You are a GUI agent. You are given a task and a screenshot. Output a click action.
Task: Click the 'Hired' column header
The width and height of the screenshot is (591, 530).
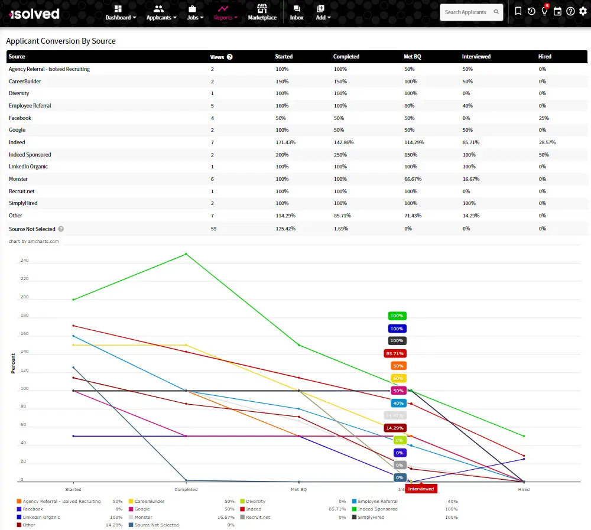(545, 57)
